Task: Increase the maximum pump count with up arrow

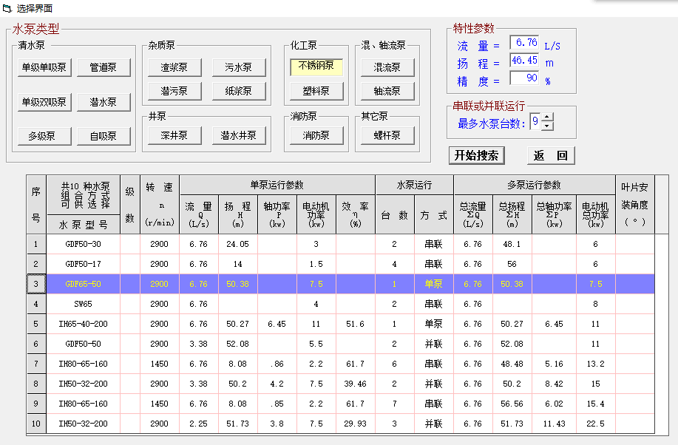Action: pos(547,118)
